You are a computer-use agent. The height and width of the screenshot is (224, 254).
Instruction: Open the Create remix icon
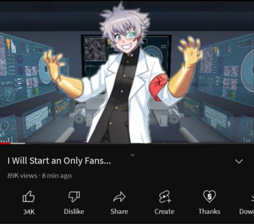click(x=165, y=197)
